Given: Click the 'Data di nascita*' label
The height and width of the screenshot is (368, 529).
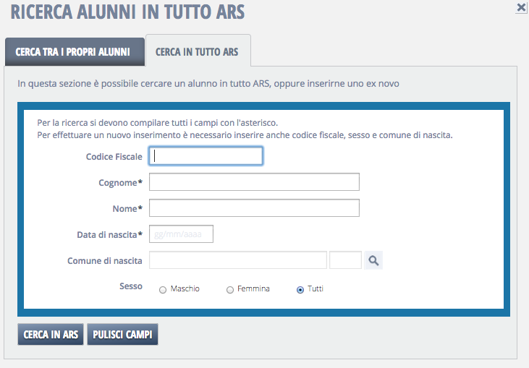Looking at the screenshot, I should click(x=109, y=235).
